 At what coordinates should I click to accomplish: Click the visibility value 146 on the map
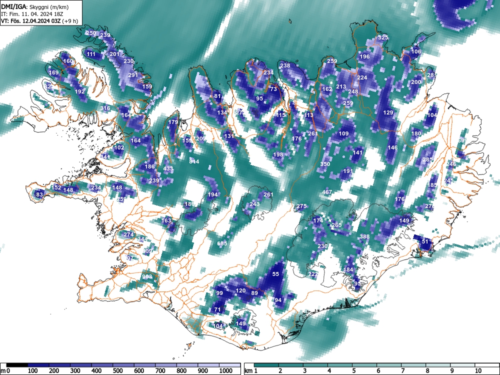click(x=393, y=147)
